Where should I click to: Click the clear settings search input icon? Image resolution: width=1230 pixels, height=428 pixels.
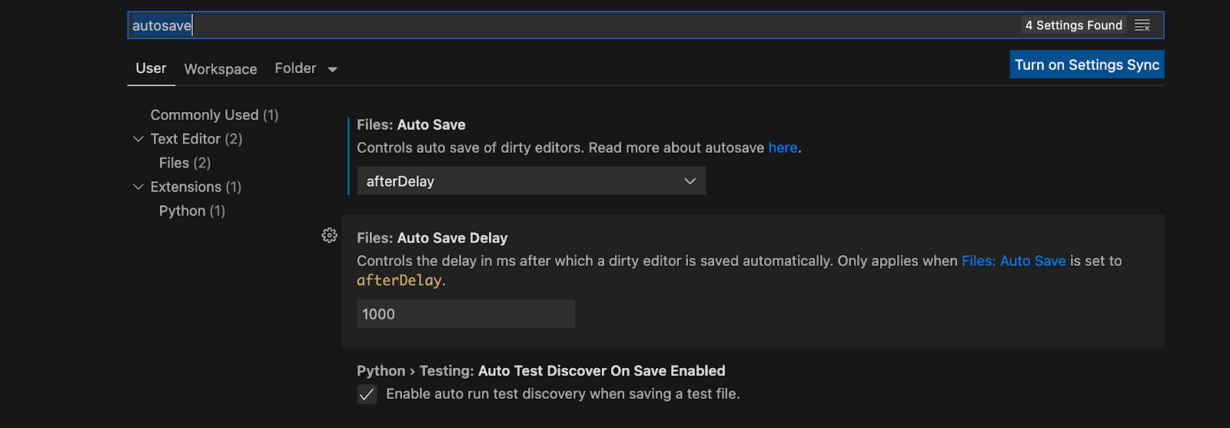pos(1142,25)
